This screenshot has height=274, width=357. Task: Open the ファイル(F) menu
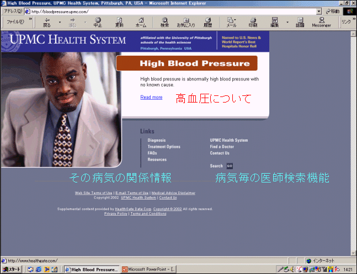[x=14, y=22]
